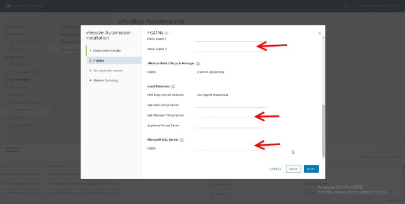Select vRealize Log Insight background tab
The image size is (405, 204).
(x=70, y=34)
